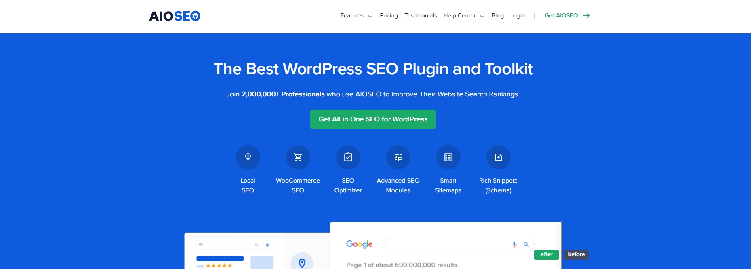Click the SEO Optimizer label
Image resolution: width=751 pixels, height=269 pixels.
[x=348, y=186]
